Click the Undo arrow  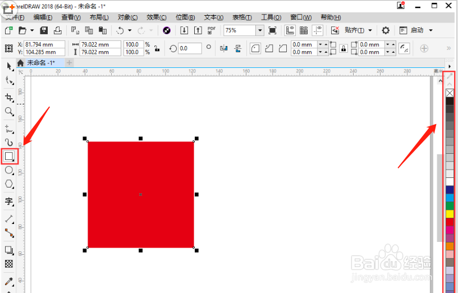[x=120, y=30]
